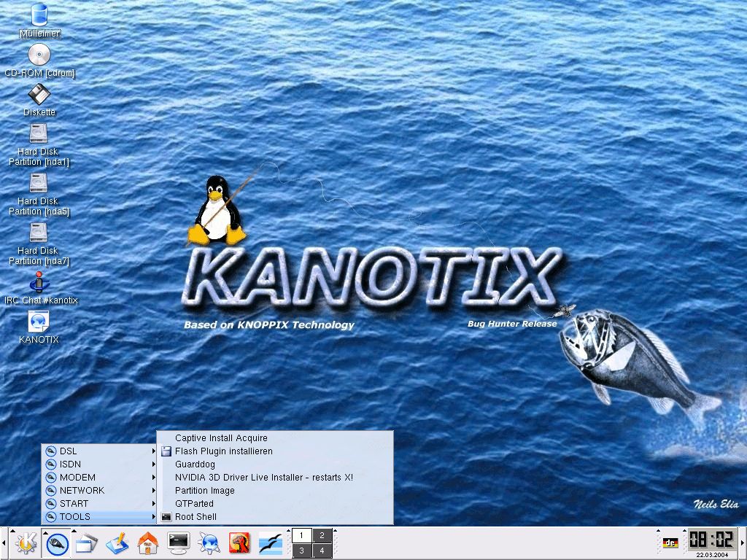Expand the START submenu
The width and height of the screenshot is (747, 560).
coord(99,503)
